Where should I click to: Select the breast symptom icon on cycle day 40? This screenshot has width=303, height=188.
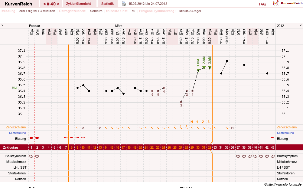255,156
